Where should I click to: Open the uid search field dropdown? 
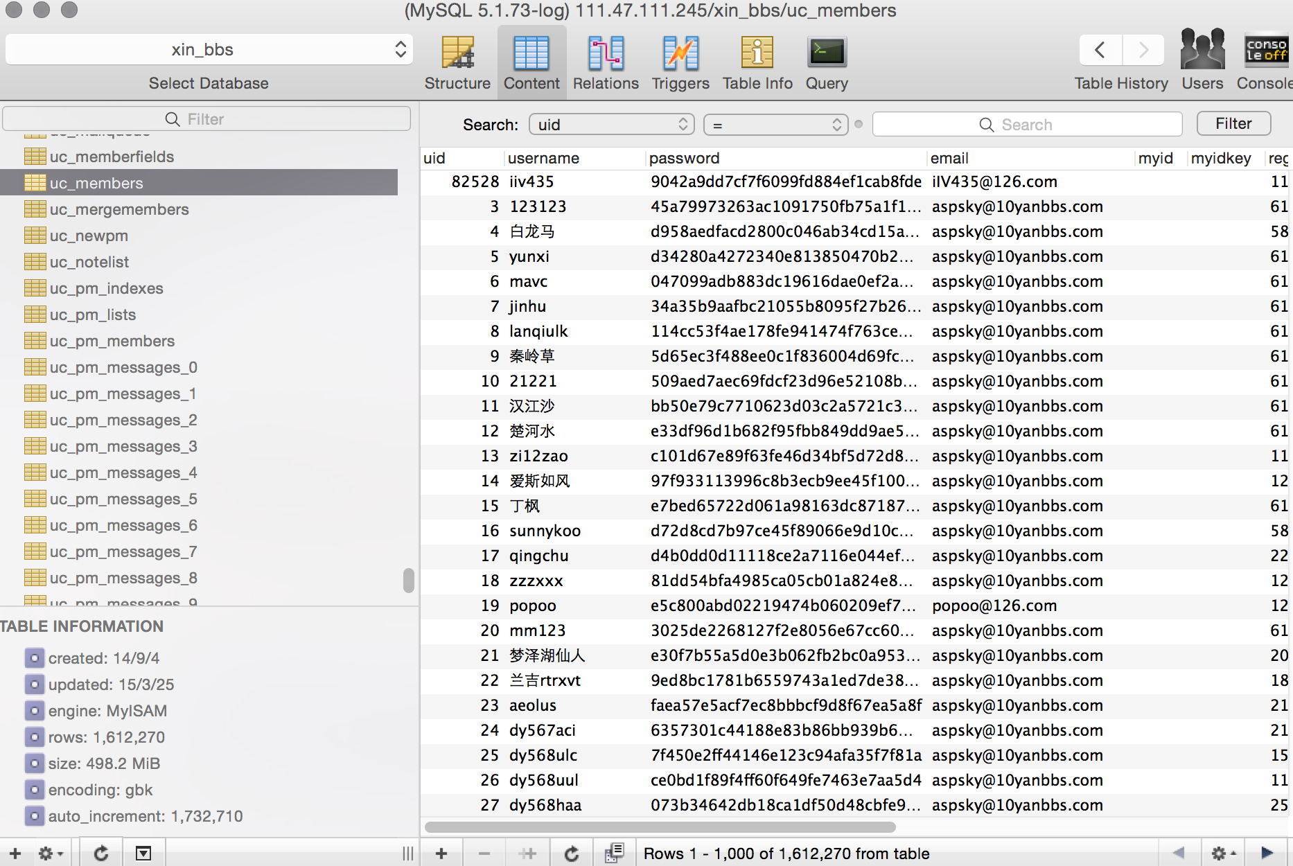click(611, 125)
